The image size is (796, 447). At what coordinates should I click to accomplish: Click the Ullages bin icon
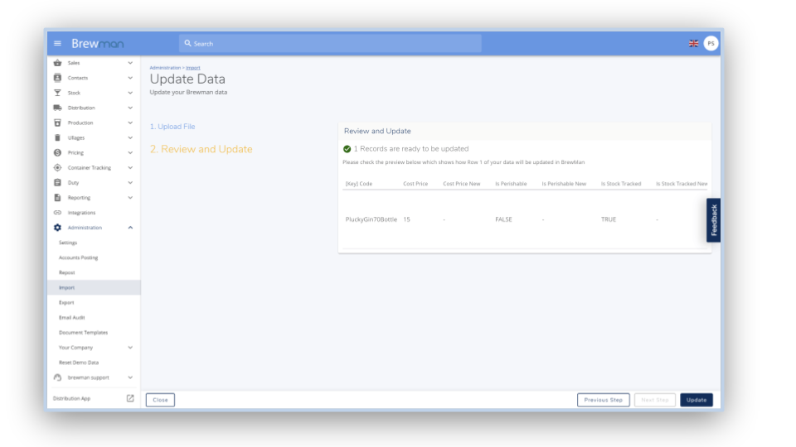pyautogui.click(x=57, y=137)
